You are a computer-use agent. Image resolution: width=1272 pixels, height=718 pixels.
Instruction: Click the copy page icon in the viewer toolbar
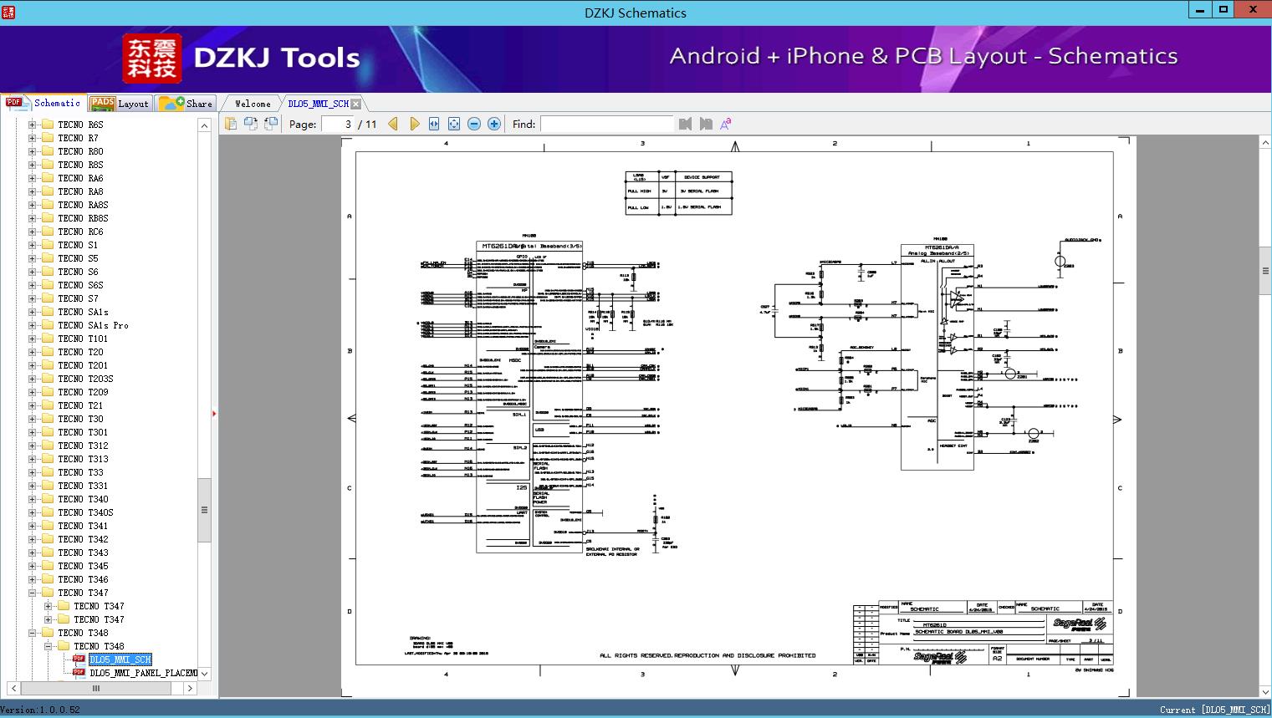coord(231,124)
